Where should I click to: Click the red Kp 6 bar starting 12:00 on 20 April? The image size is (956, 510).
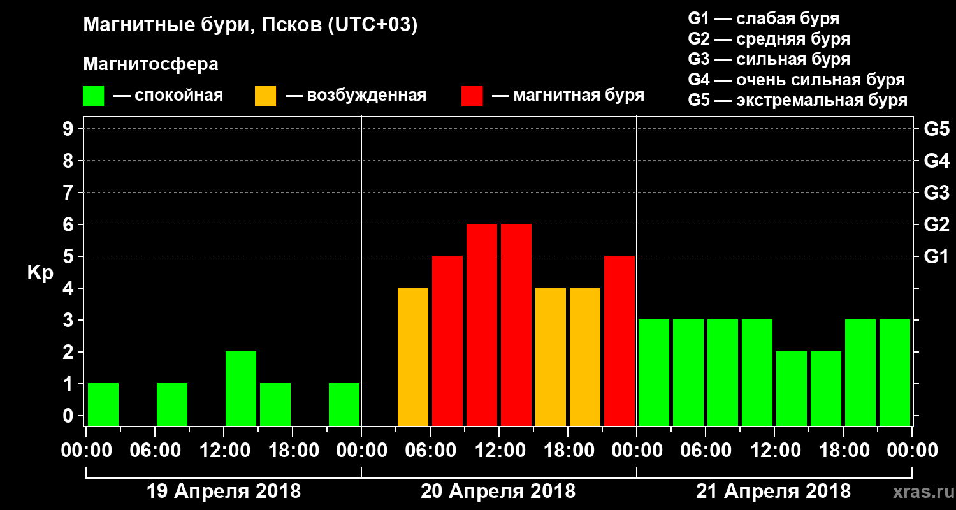pos(516,324)
